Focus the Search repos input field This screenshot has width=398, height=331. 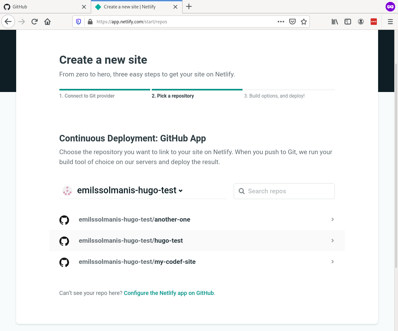[284, 191]
